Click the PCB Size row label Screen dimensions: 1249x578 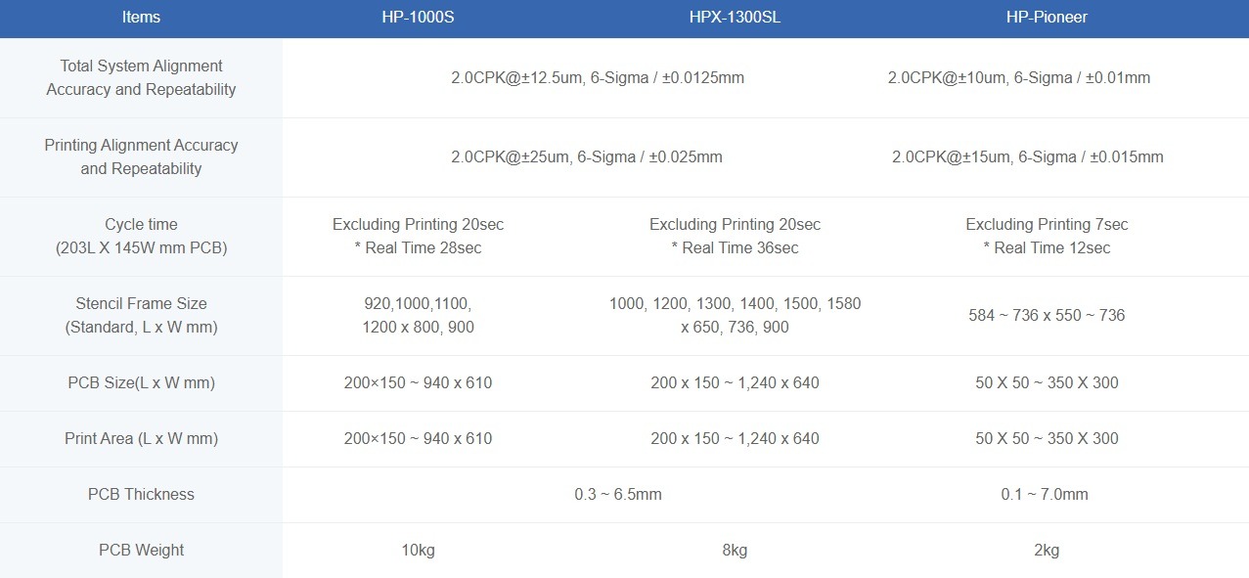coord(141,383)
